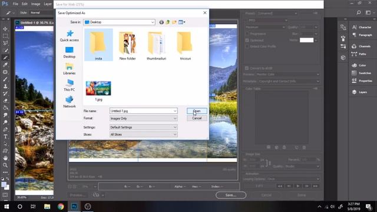This screenshot has height=212, width=377.
Task: Go back to last folder visited
Action: [x=161, y=22]
